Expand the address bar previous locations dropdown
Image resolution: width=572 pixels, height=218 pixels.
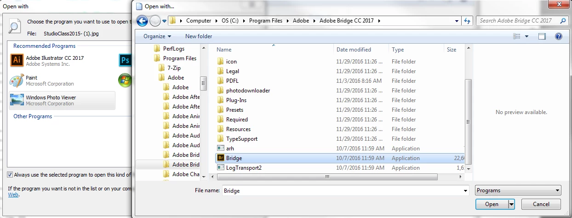tap(457, 21)
